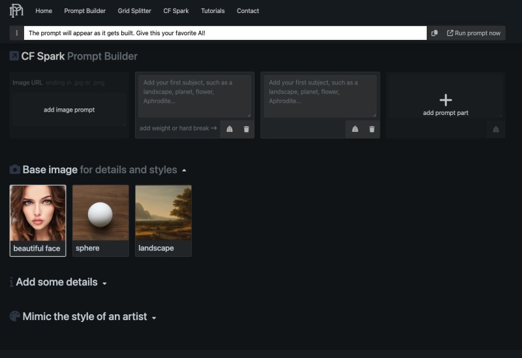Image resolution: width=522 pixels, height=358 pixels.
Task: Click add weight or hard break text
Action: point(178,128)
